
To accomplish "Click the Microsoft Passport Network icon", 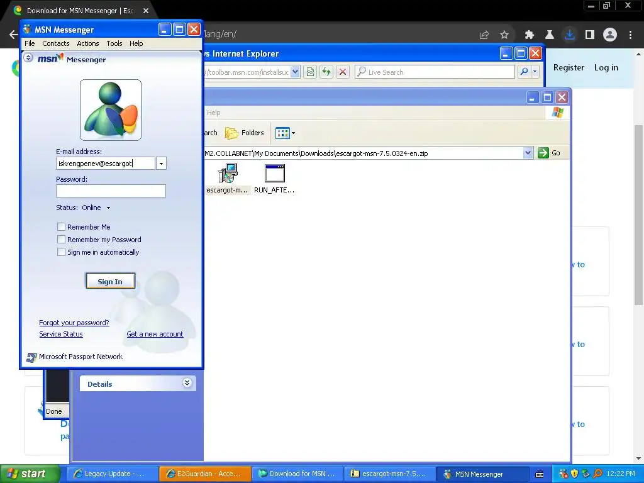I will (31, 357).
